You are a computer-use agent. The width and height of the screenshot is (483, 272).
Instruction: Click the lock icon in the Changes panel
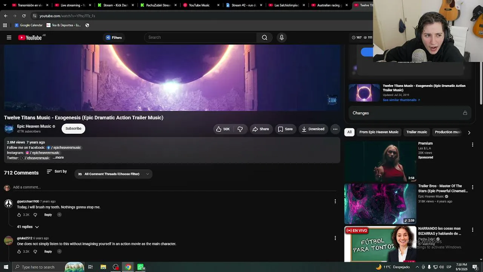(x=465, y=113)
